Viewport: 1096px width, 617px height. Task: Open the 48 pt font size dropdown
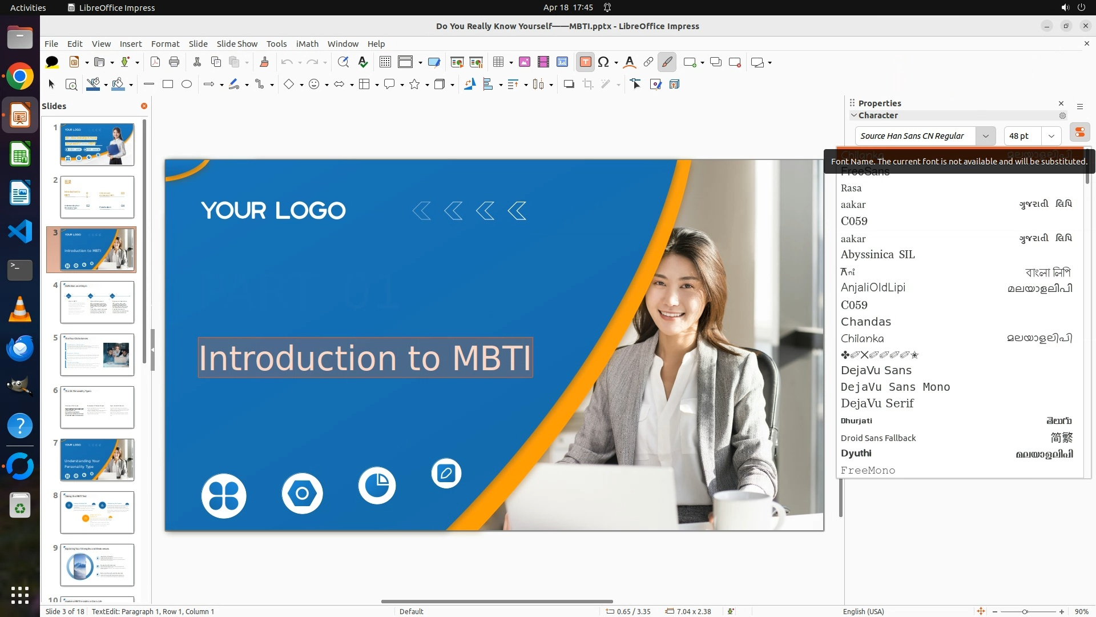pyautogui.click(x=1051, y=136)
